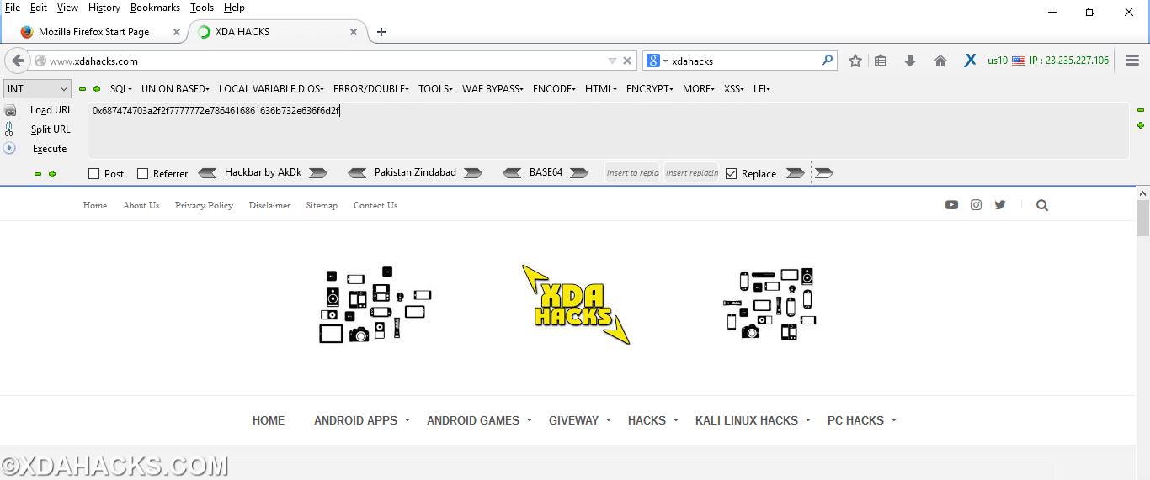This screenshot has width=1150, height=480.
Task: Click the BASE64 button
Action: (546, 172)
